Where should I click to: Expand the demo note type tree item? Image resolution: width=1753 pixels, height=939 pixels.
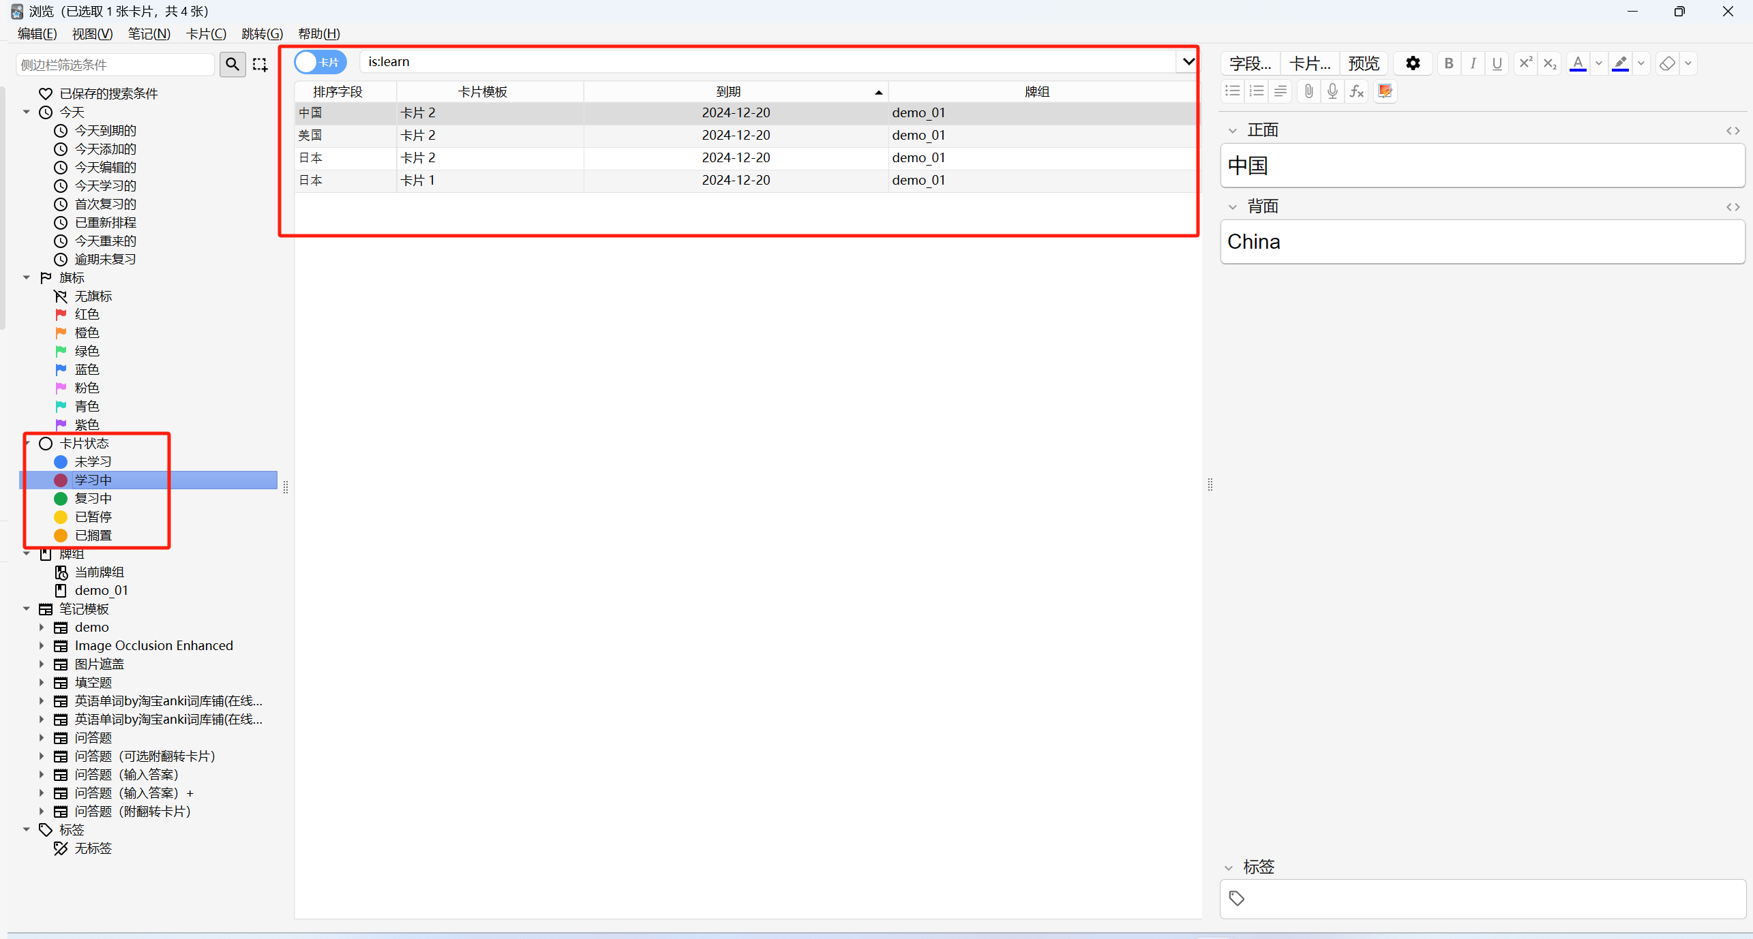click(x=42, y=628)
